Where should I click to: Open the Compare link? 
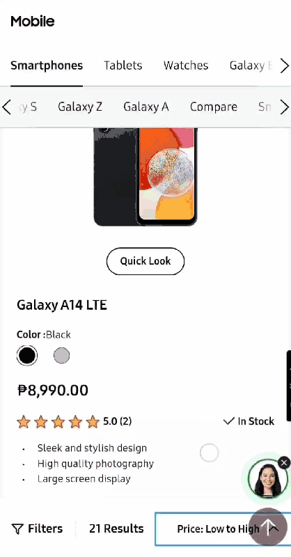(214, 107)
